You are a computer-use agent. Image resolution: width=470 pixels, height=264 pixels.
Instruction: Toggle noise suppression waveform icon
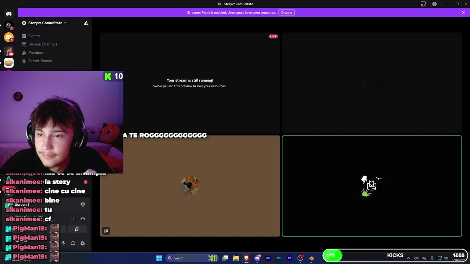click(74, 219)
